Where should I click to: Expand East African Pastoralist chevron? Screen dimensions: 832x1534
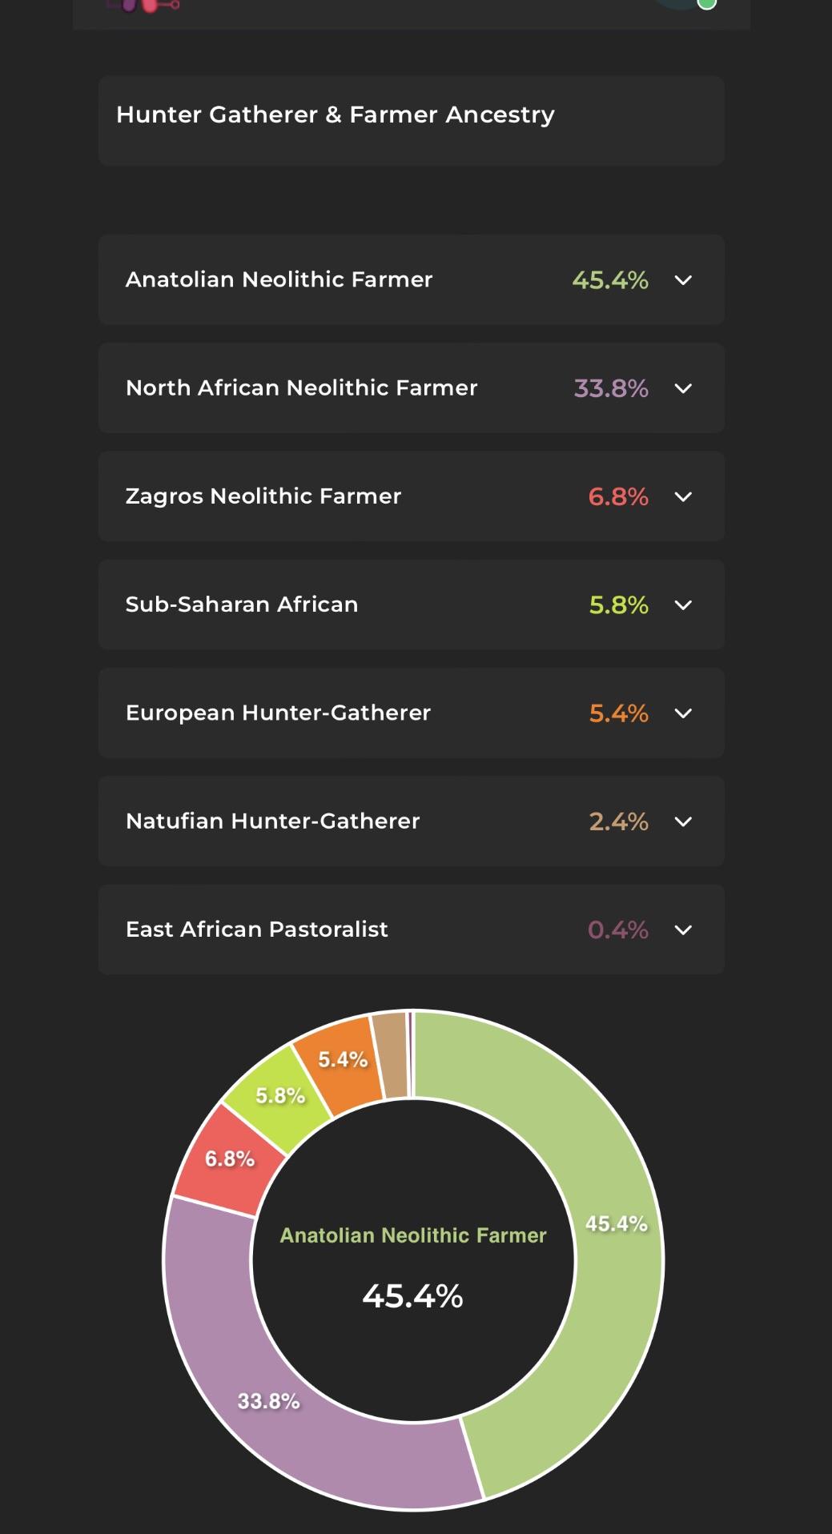click(683, 930)
